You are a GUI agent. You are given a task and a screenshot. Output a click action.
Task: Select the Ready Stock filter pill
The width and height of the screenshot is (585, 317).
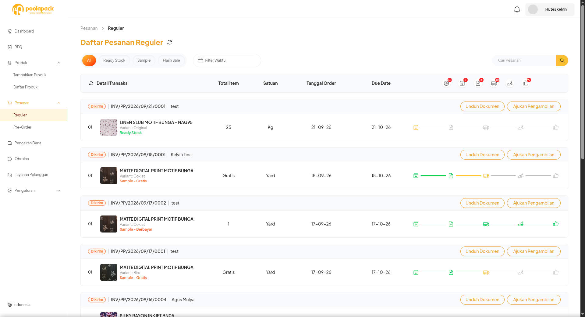tap(114, 60)
